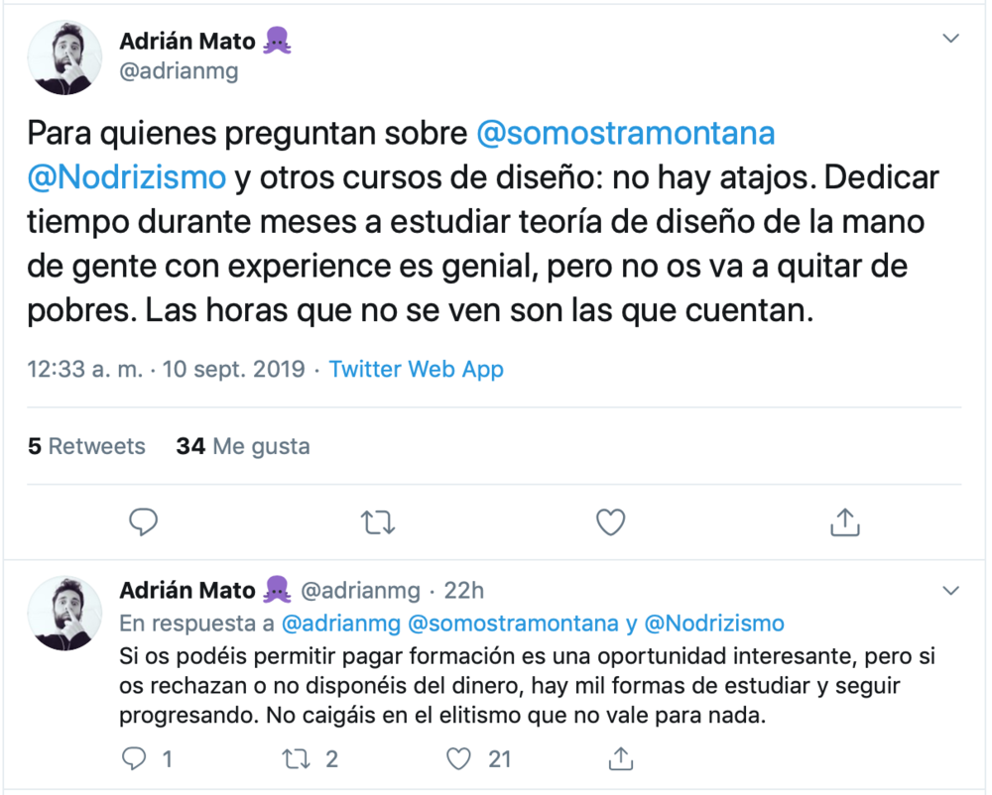This screenshot has height=795, width=992.
Task: Reply to the main tweet
Action: (144, 521)
